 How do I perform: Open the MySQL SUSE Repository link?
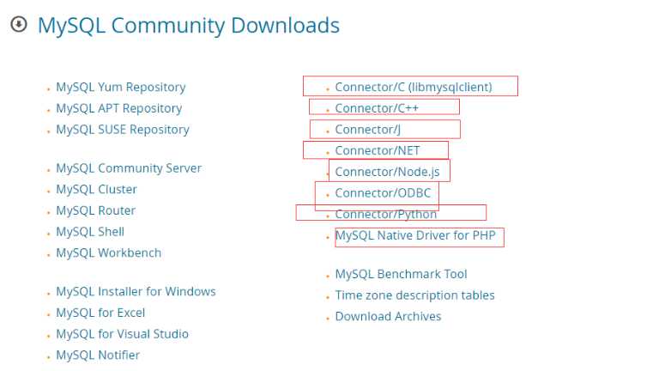click(x=123, y=130)
